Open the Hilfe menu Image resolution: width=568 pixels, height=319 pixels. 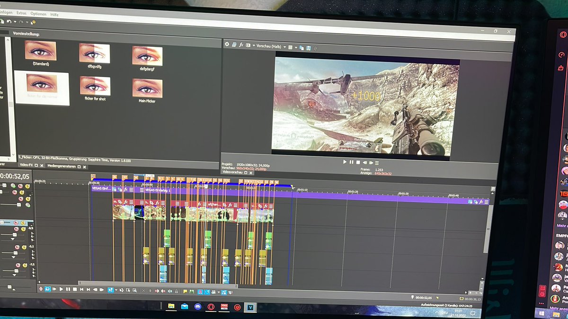(x=54, y=15)
